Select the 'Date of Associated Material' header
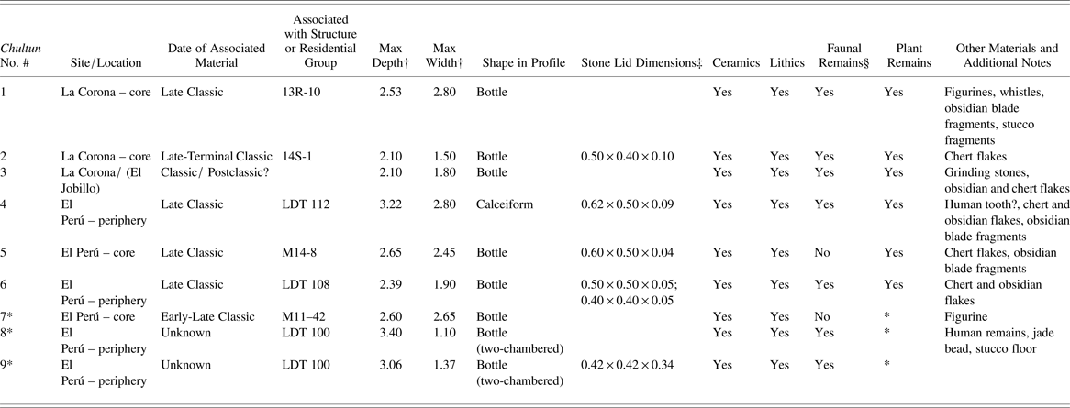1070x408 pixels. (x=212, y=55)
